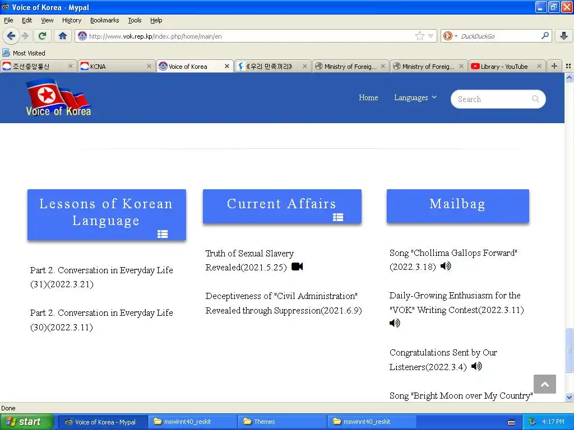Close the Library - YouTube tab

pos(539,66)
